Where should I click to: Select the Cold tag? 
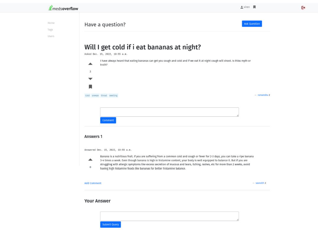coord(87,95)
